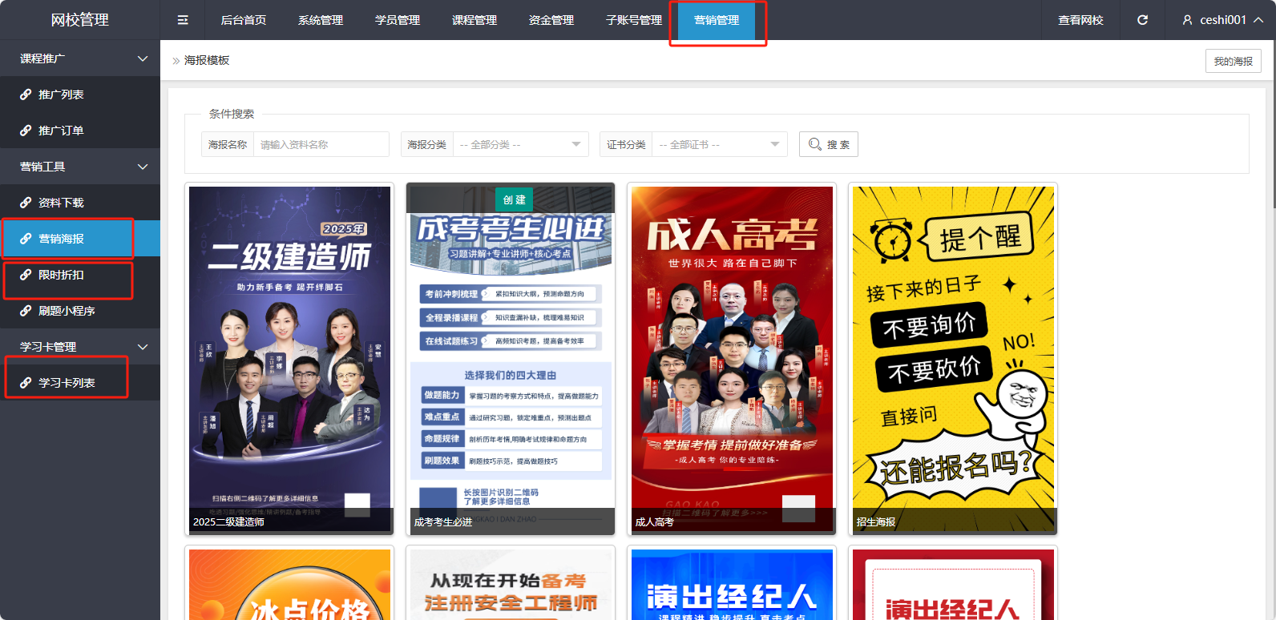Image resolution: width=1276 pixels, height=620 pixels.
Task: Click the 创建 button on 成考考生必进 poster
Action: point(514,199)
